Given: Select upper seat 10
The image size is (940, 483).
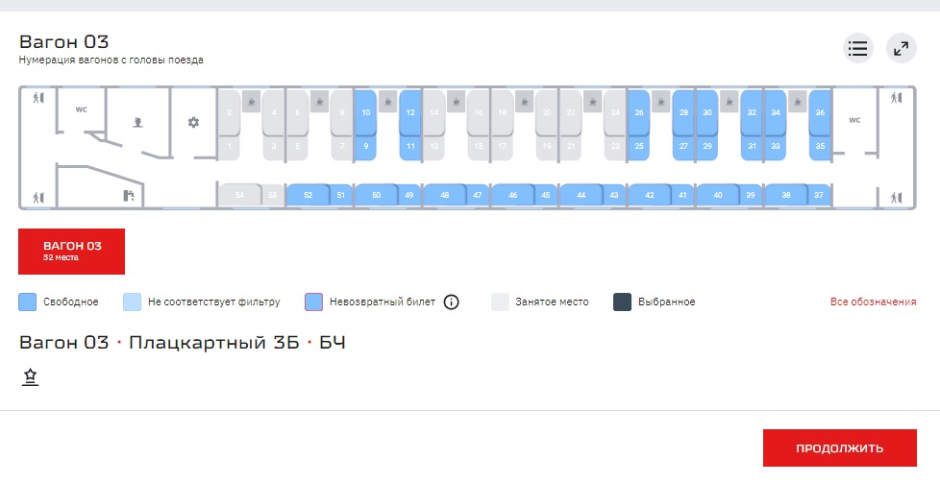Looking at the screenshot, I should pos(365,113).
